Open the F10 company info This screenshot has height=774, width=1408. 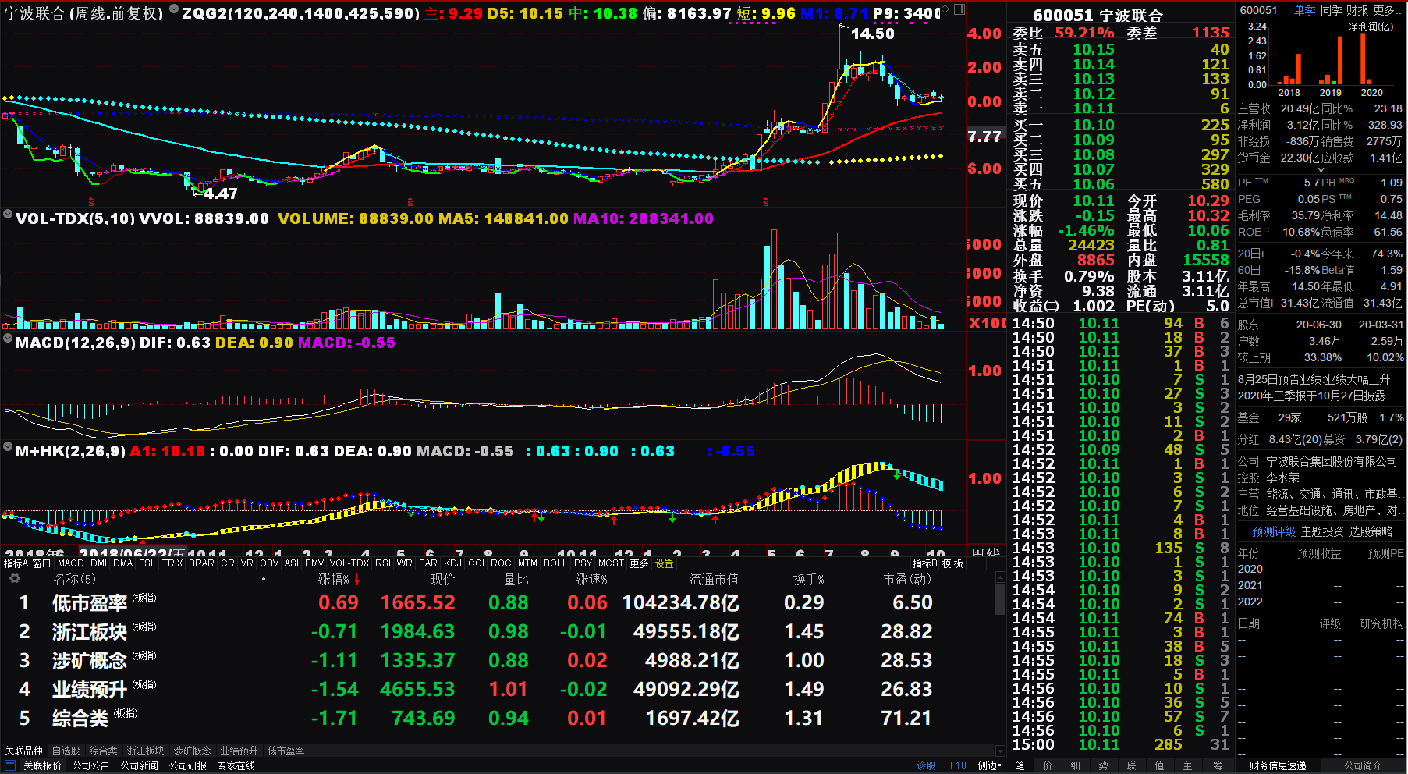point(958,765)
